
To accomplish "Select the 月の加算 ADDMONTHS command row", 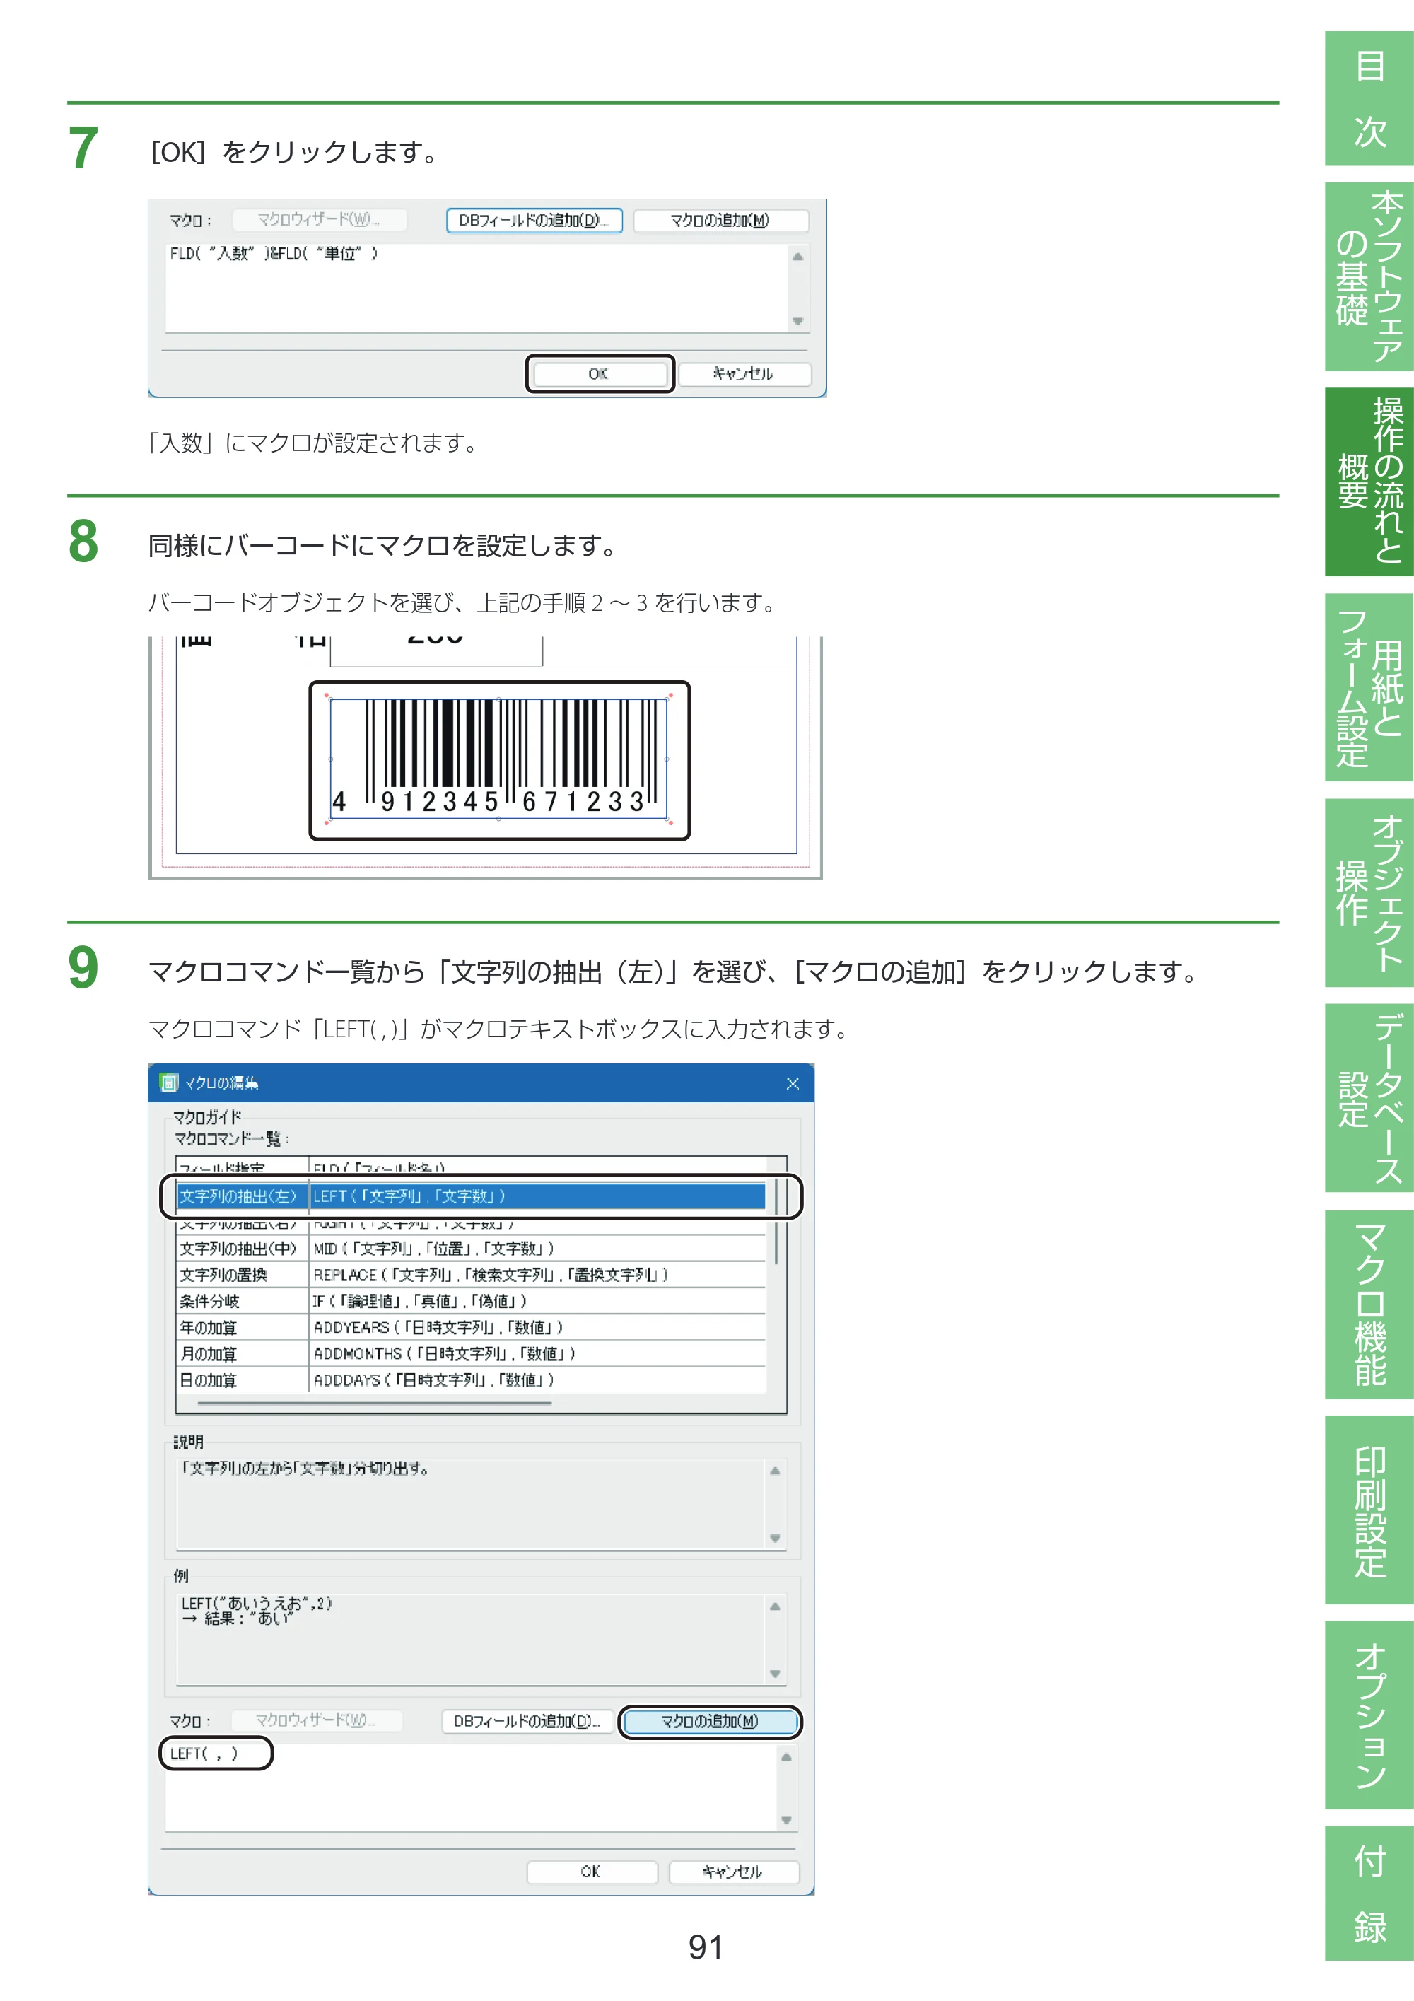I will (x=472, y=1353).
